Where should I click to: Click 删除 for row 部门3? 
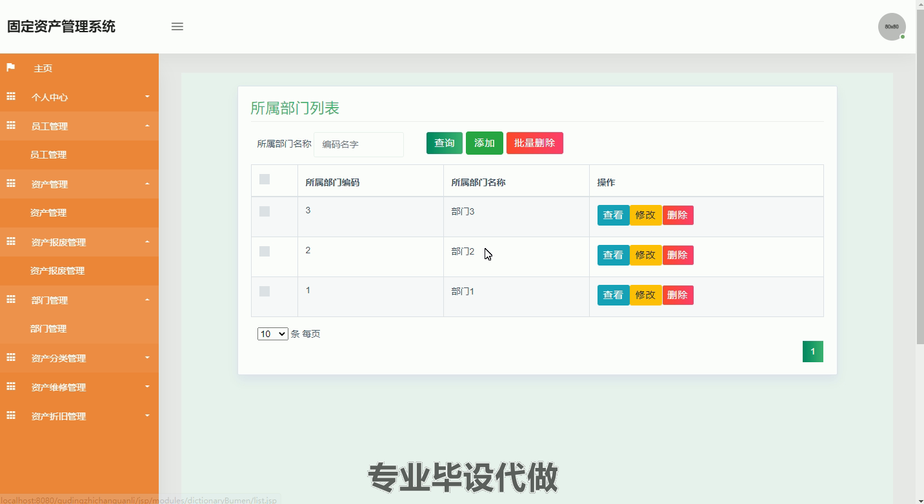(678, 215)
